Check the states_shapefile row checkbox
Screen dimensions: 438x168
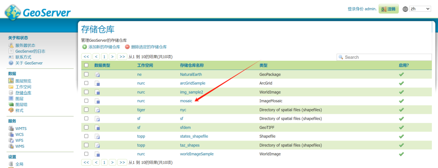point(86,136)
